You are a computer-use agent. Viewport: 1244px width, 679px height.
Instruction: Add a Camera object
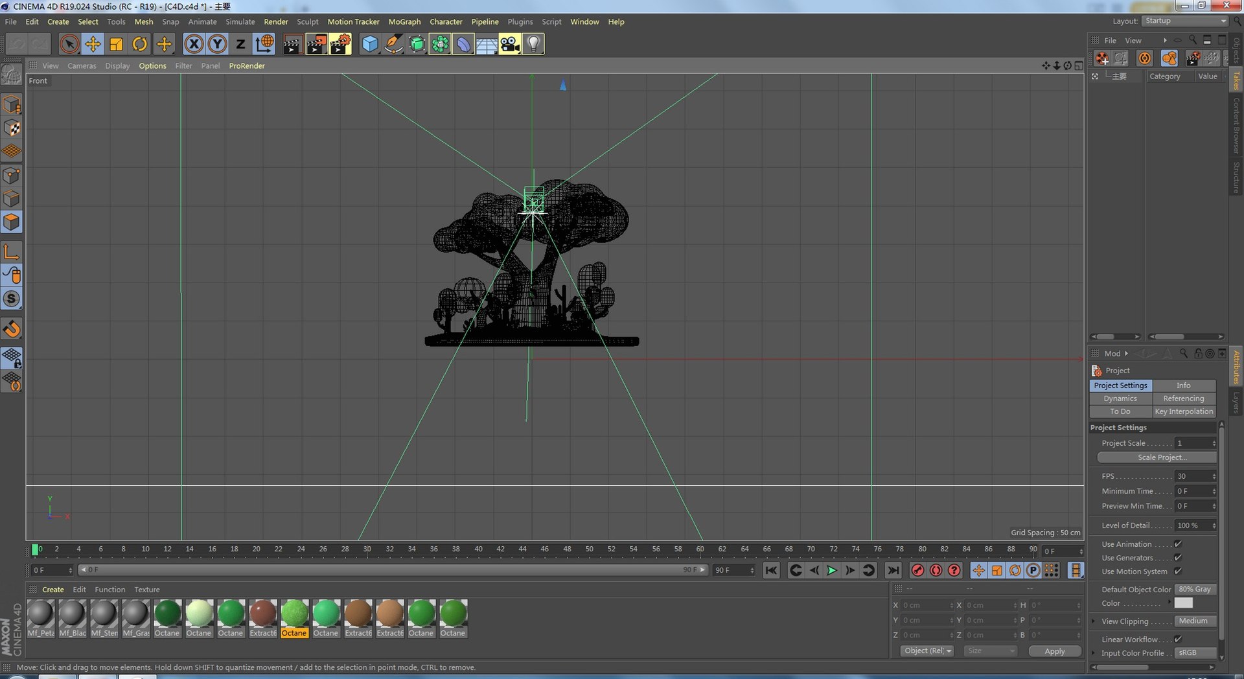510,44
